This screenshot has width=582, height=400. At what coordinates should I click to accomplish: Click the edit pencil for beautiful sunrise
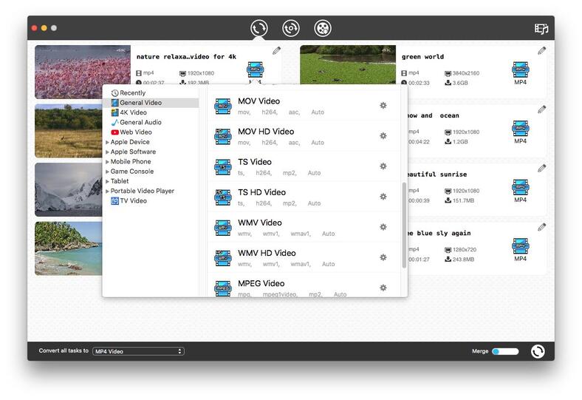(541, 169)
